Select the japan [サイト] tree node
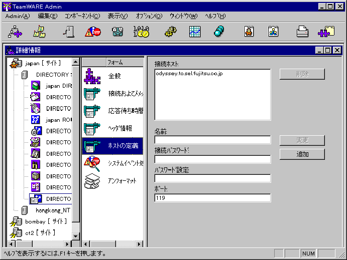The height and width of the screenshot is (260, 347). (43, 63)
